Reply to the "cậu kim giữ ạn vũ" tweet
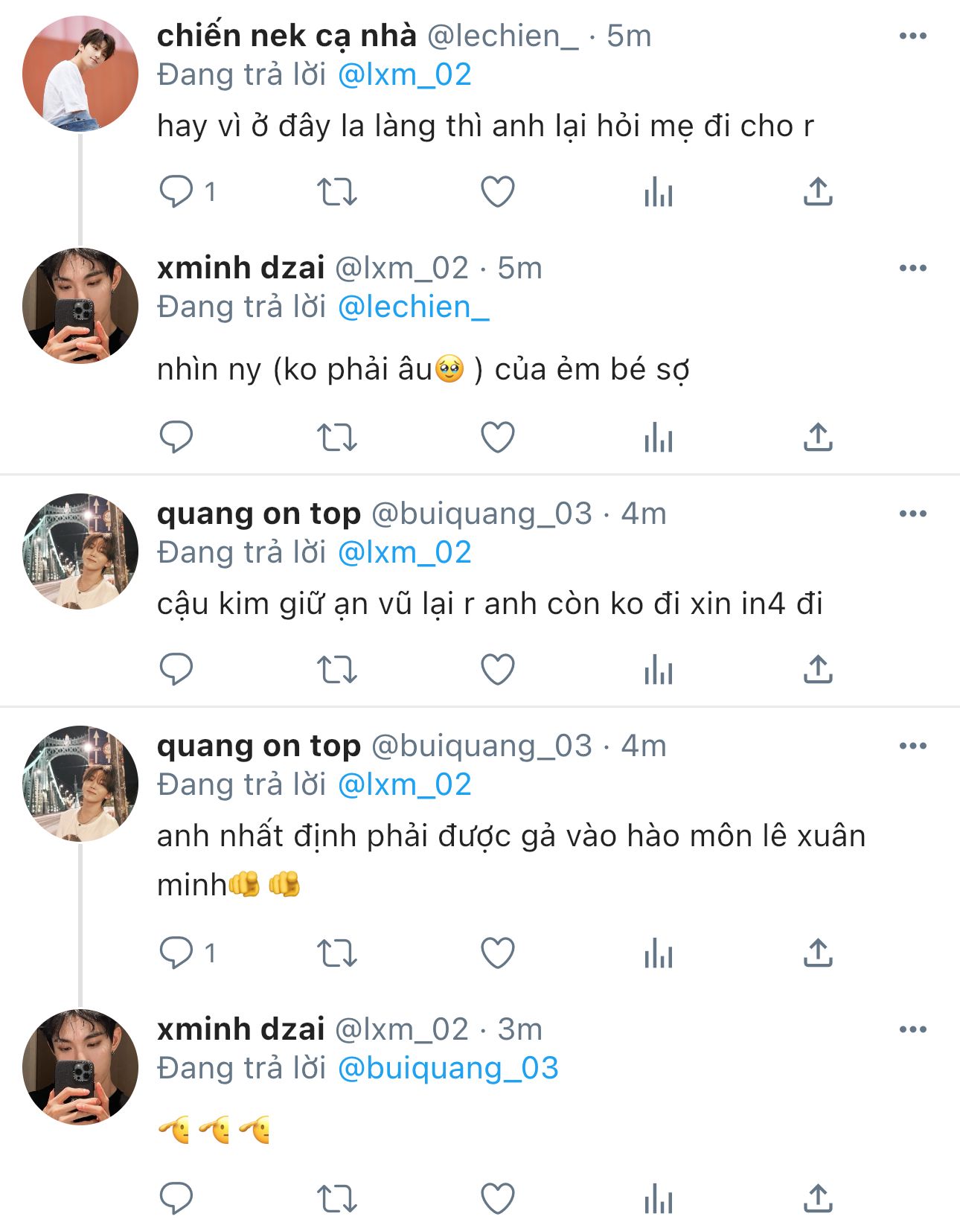 [x=176, y=669]
